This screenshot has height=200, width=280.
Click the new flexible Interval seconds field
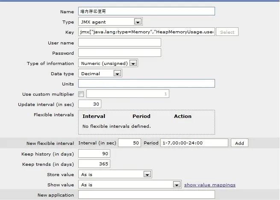(x=130, y=143)
